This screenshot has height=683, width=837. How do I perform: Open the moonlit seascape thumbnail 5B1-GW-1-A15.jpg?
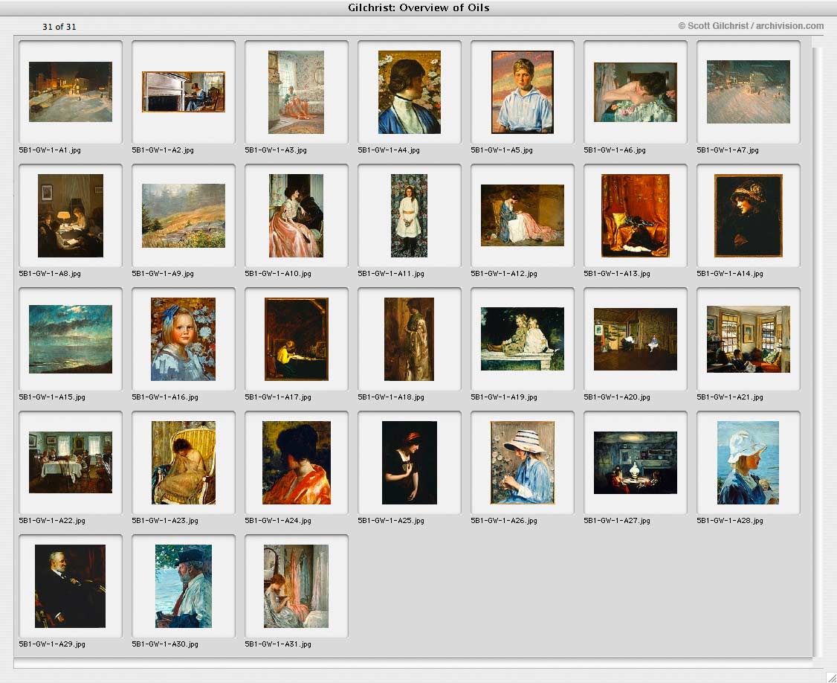(x=71, y=339)
